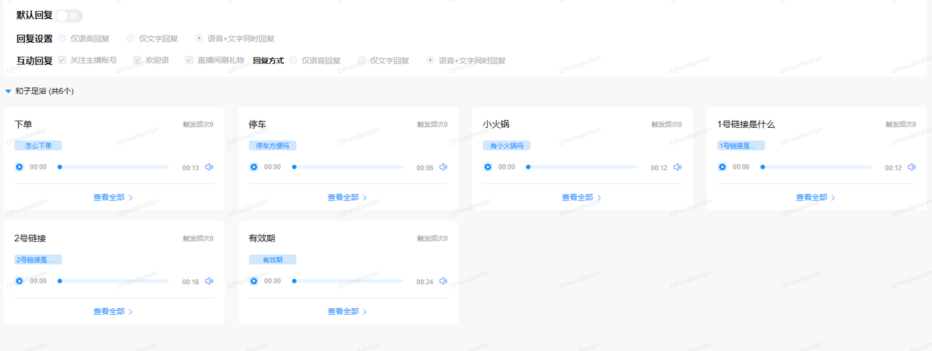Image resolution: width=932 pixels, height=351 pixels.
Task: Check the 直播间刷礼物 checkbox
Action: tap(189, 60)
